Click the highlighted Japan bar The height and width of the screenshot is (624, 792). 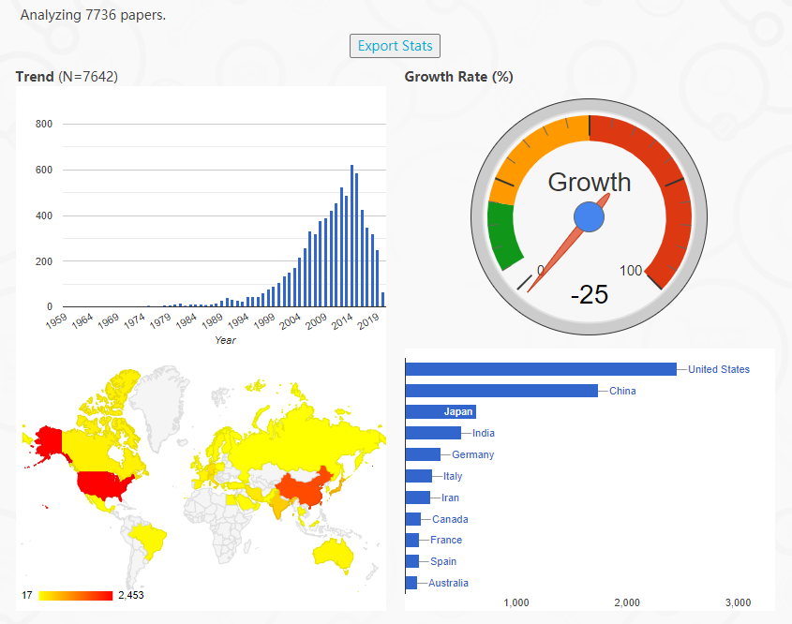pos(441,411)
